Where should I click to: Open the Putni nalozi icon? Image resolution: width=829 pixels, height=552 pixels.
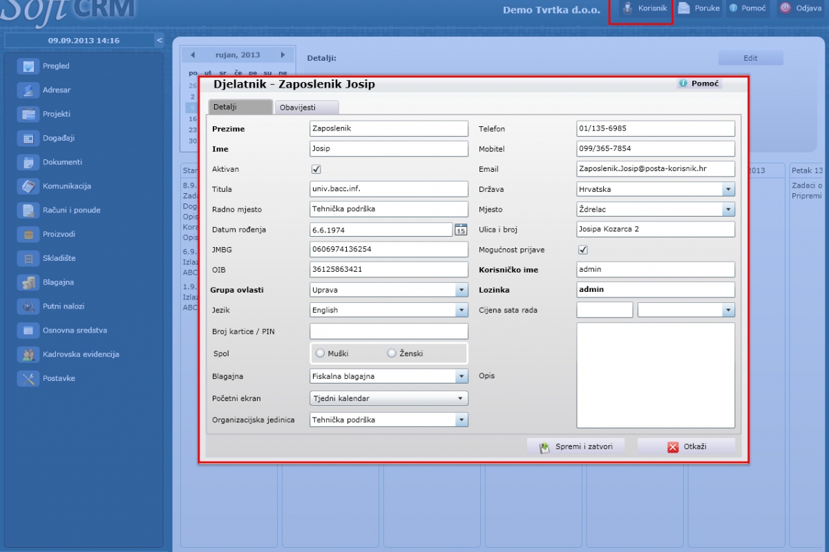(x=28, y=306)
